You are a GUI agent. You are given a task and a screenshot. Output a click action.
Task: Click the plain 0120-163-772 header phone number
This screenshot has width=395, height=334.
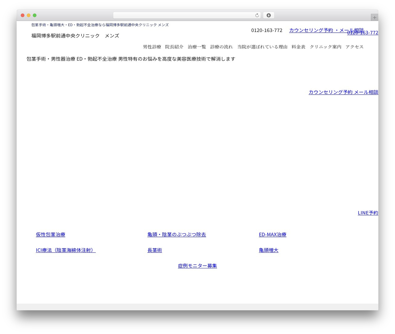click(267, 30)
